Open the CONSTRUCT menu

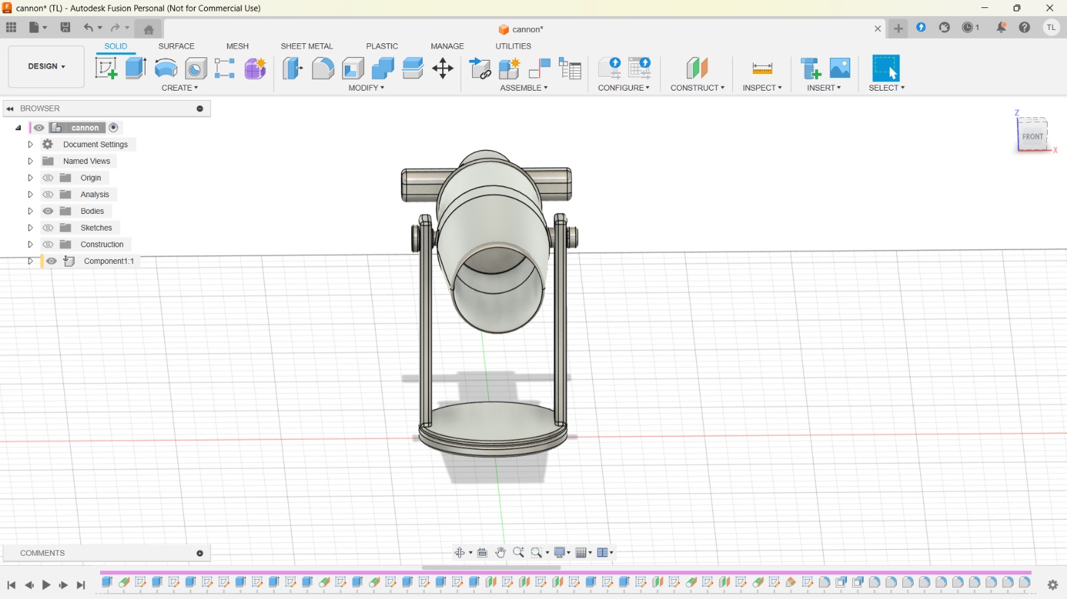[x=697, y=88]
